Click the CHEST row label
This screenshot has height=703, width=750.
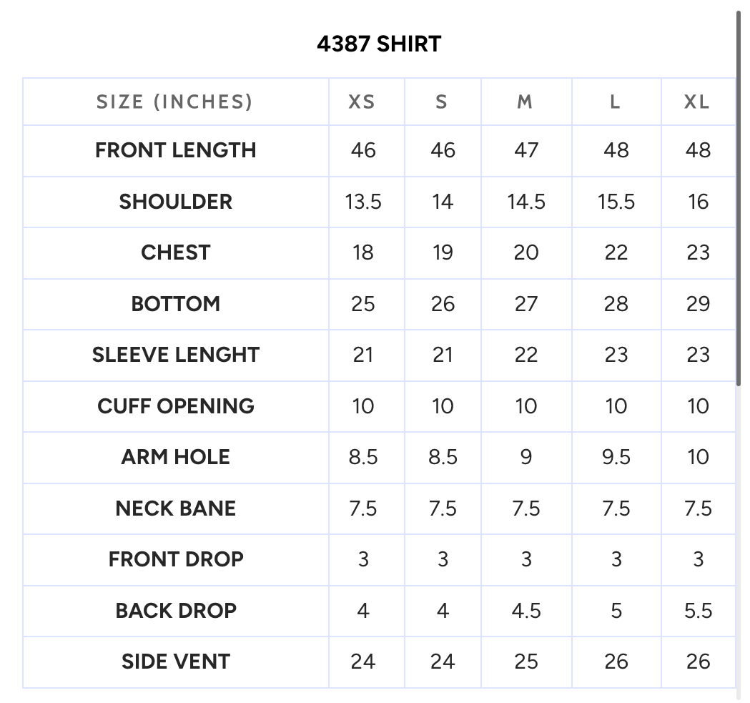click(176, 252)
